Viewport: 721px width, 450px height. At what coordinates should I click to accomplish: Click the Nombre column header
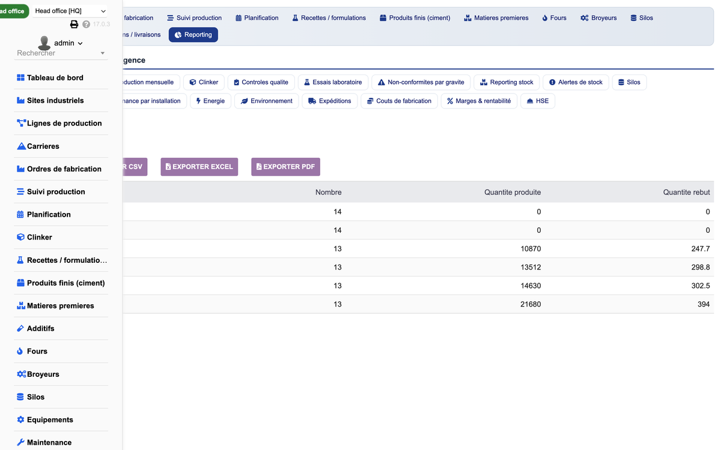[328, 192]
